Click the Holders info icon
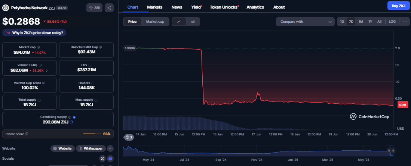This screenshot has height=166, width=411. pos(93,83)
